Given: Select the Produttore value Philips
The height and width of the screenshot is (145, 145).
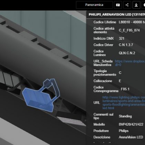Looking at the screenshot, I should point(124,131).
